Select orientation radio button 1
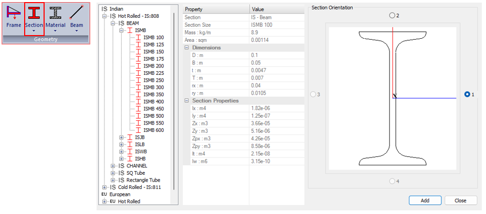The width and height of the screenshot is (486, 214). (x=467, y=95)
